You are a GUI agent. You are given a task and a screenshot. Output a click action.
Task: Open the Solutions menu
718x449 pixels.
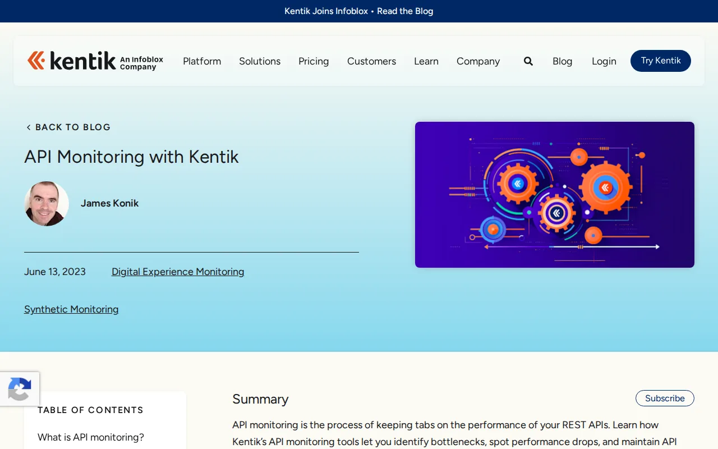[x=260, y=61]
